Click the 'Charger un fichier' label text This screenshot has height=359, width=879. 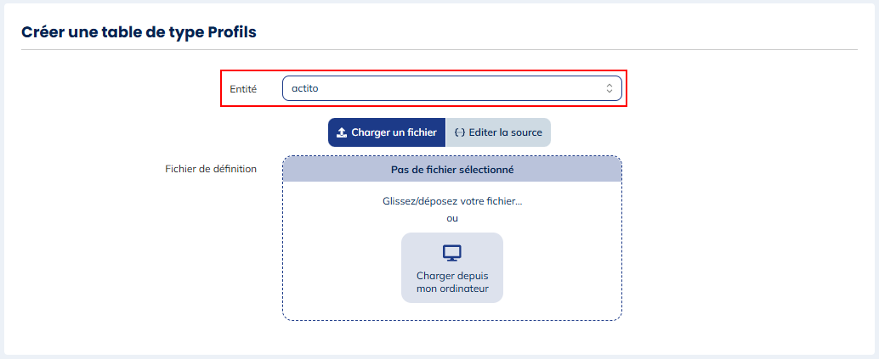394,132
